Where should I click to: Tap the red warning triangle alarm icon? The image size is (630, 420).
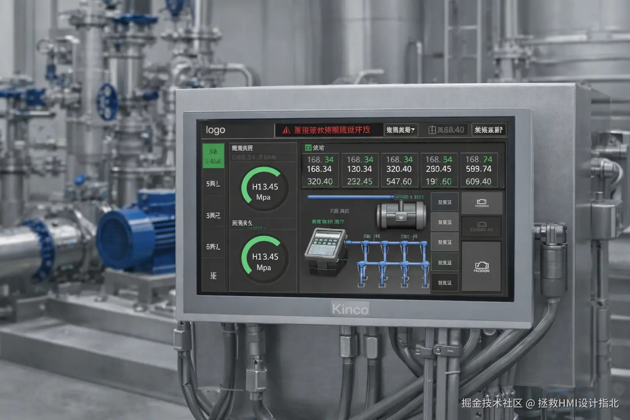pos(286,130)
